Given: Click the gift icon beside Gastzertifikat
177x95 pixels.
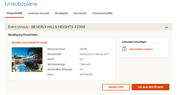Looking at the screenshot, I should (x=124, y=49).
